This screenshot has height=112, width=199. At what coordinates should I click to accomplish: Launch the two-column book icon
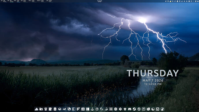click(x=88, y=109)
